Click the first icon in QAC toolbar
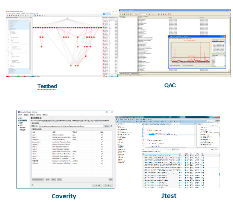The height and width of the screenshot is (202, 233). [121, 14]
